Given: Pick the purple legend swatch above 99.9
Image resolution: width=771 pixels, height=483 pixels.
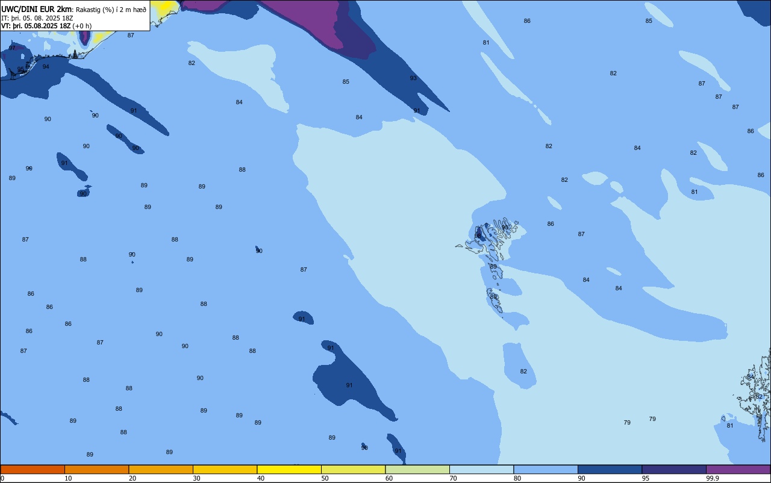Looking at the screenshot, I should click(738, 469).
